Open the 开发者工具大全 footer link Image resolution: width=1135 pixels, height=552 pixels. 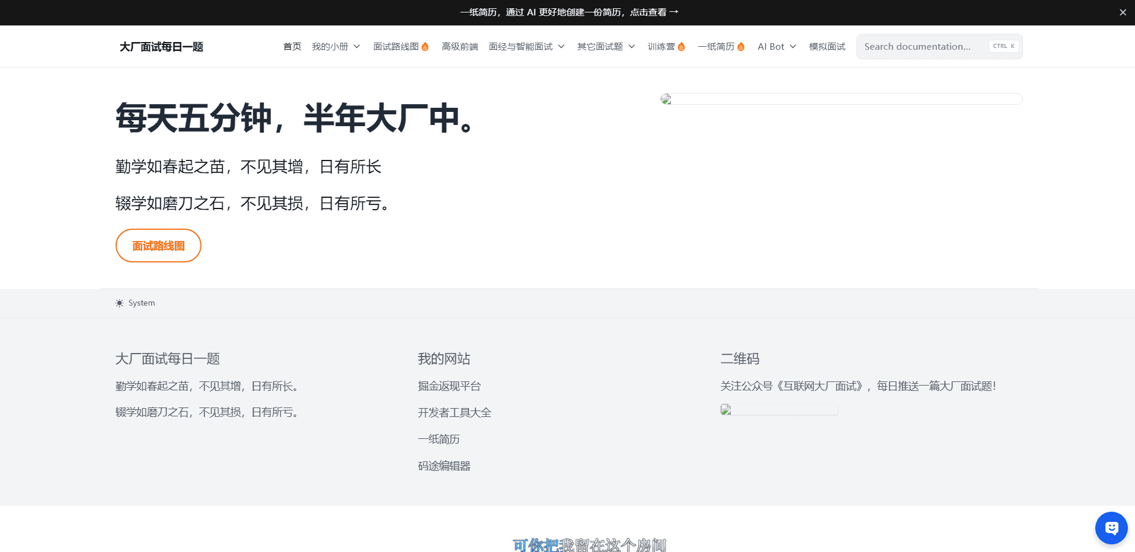pos(455,413)
